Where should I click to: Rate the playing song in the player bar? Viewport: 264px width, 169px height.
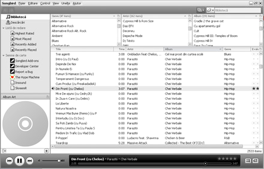[x=227, y=158]
